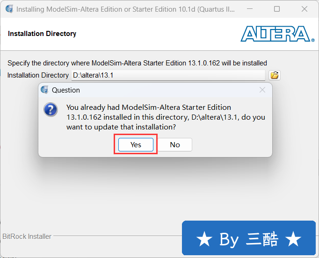Click the 'Specify the directory' instruction text
Image resolution: width=319 pixels, height=258 pixels.
tap(137, 63)
